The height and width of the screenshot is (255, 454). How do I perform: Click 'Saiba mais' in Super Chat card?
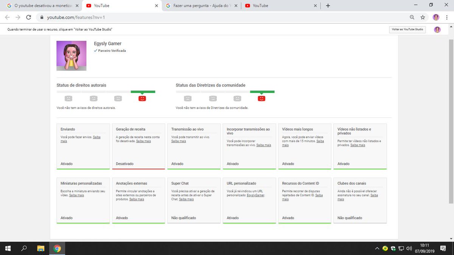[x=186, y=199]
